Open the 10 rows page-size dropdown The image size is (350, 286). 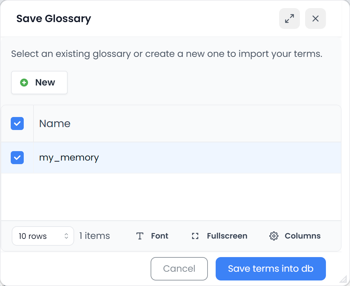[x=43, y=236]
